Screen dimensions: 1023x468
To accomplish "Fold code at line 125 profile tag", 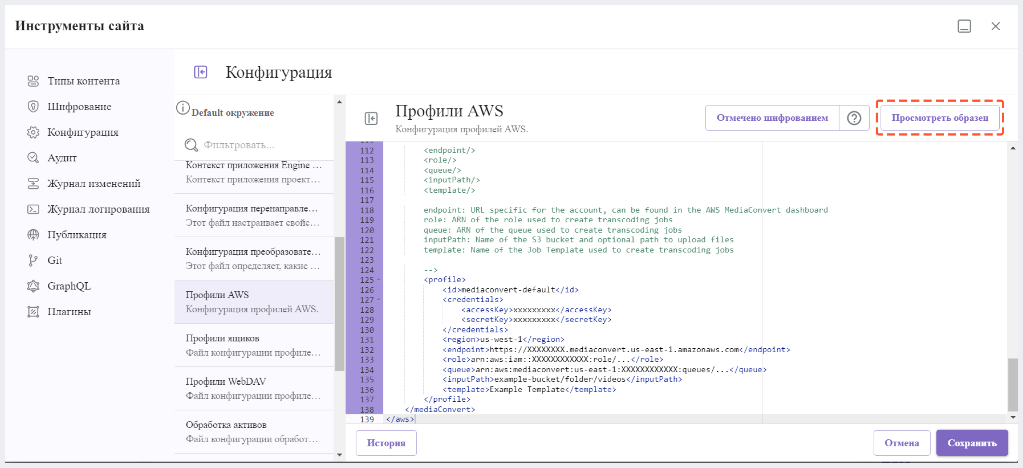I will (378, 280).
